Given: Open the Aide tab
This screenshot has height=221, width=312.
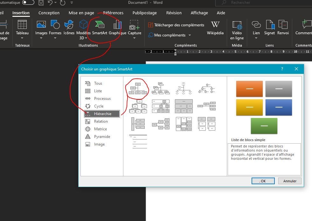Looking at the screenshot, I should (x=221, y=13).
